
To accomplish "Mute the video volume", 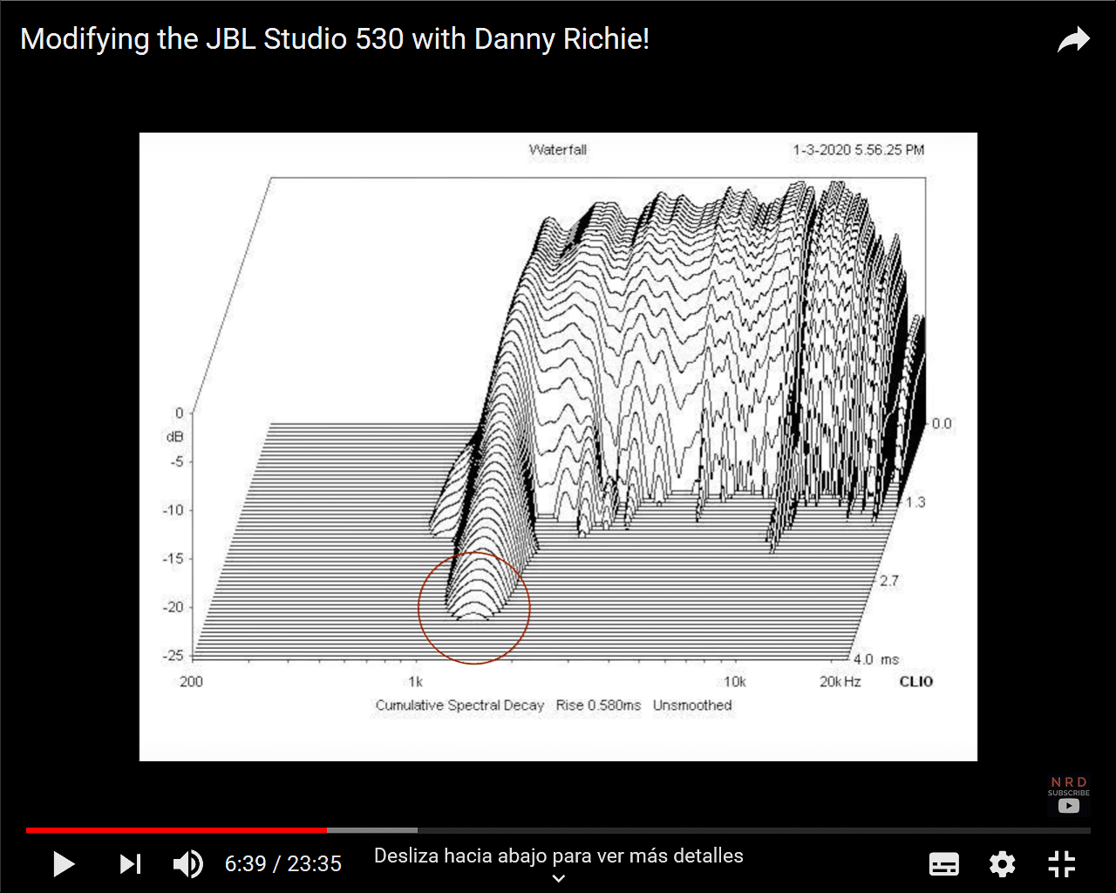I will click(187, 864).
